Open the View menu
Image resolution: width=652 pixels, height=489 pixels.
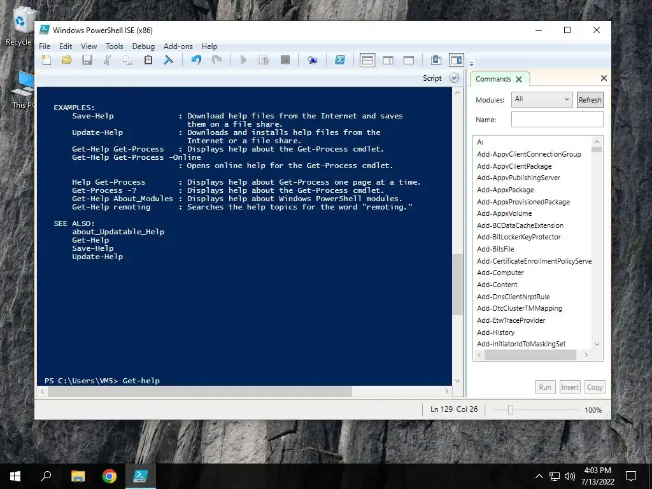(x=89, y=46)
